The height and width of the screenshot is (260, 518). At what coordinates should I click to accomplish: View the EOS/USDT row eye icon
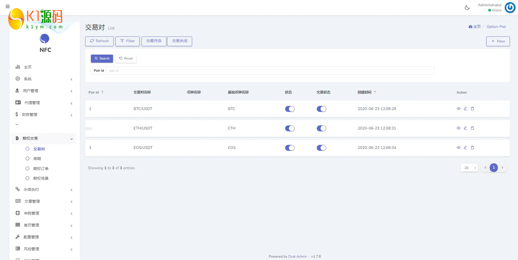458,148
